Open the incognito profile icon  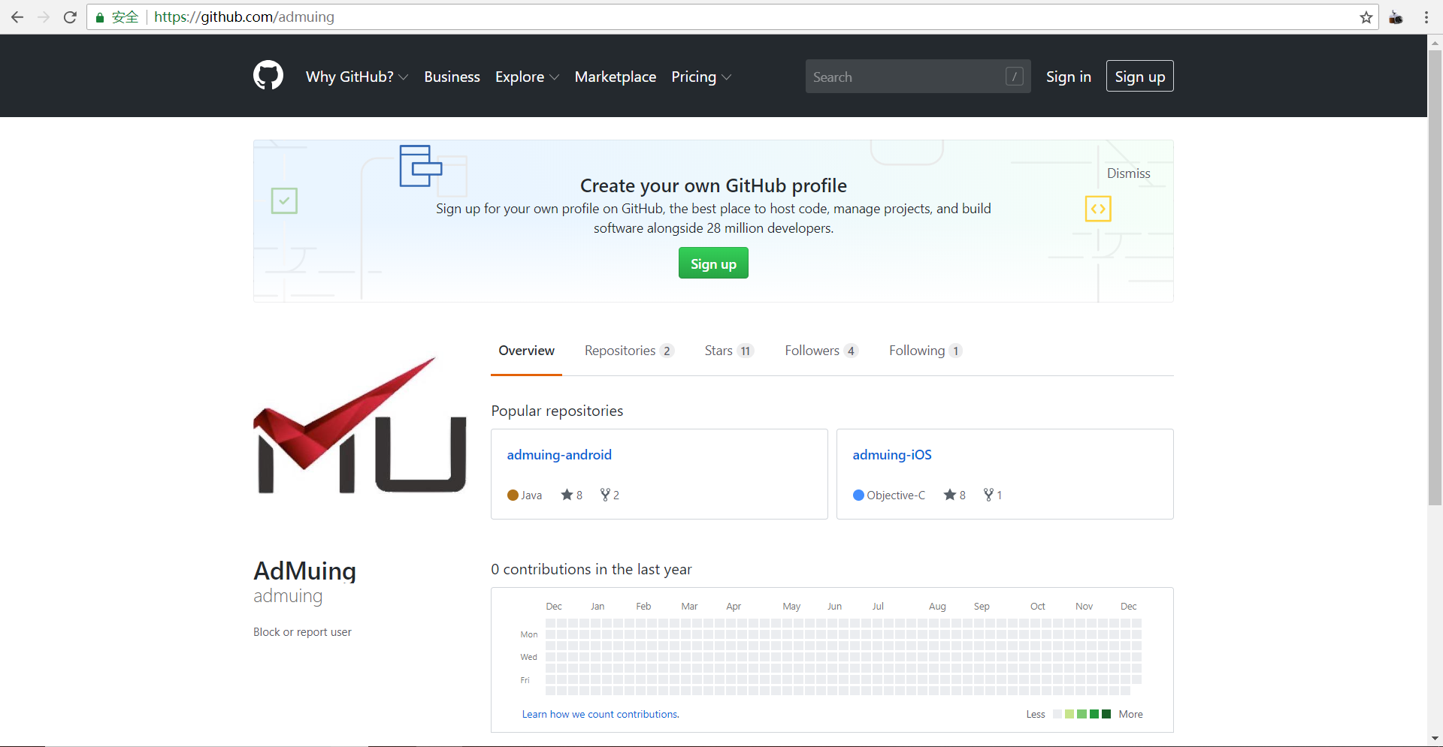(x=1396, y=17)
